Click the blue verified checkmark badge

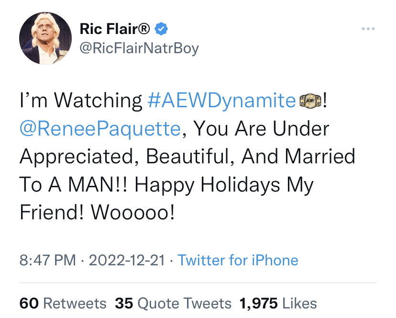point(163,30)
